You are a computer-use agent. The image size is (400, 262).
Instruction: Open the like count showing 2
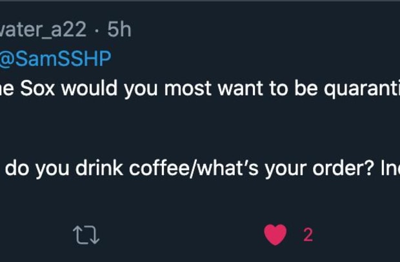tap(308, 235)
